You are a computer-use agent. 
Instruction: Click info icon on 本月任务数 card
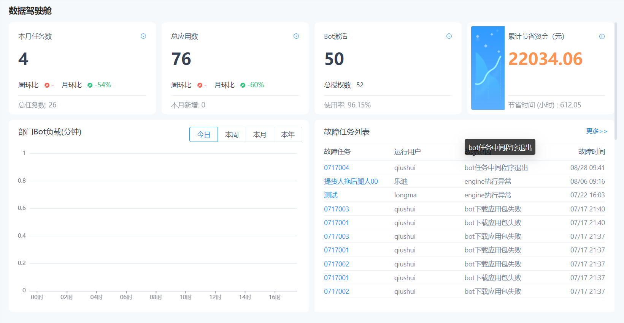pos(143,36)
